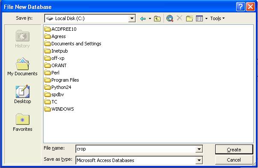Create a new folder
The width and height of the screenshot is (258, 168).
[189, 18]
